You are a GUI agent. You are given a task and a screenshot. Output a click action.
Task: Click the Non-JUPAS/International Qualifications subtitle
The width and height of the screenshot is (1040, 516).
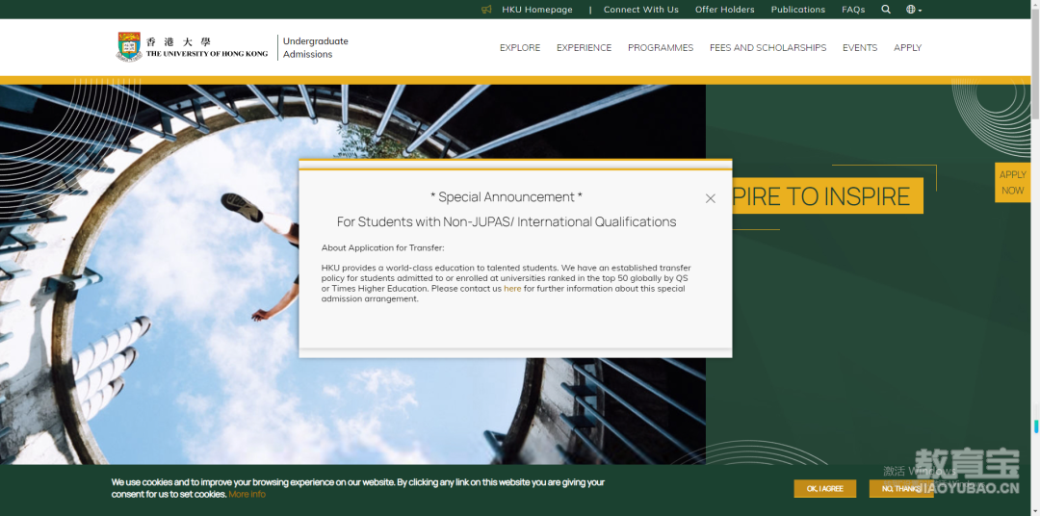(507, 221)
